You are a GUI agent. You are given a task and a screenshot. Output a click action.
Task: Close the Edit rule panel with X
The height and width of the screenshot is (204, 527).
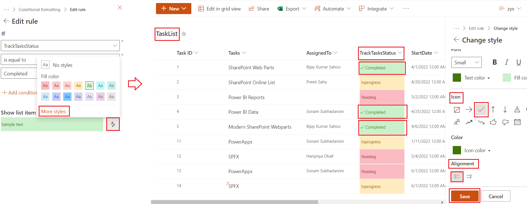coord(120,7)
